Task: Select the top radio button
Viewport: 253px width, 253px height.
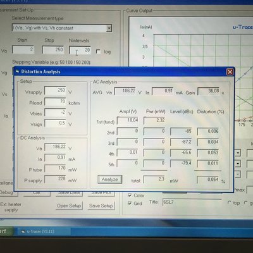Action: pos(230,203)
